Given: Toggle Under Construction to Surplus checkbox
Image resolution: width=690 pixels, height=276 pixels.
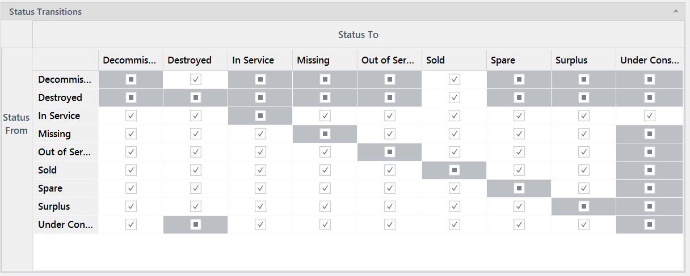Looking at the screenshot, I should coord(584,224).
